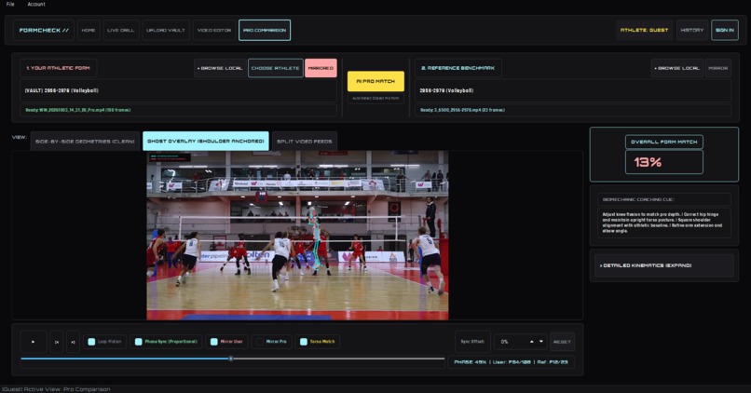Click the '2. Reference Benchmark' heading

(457, 68)
